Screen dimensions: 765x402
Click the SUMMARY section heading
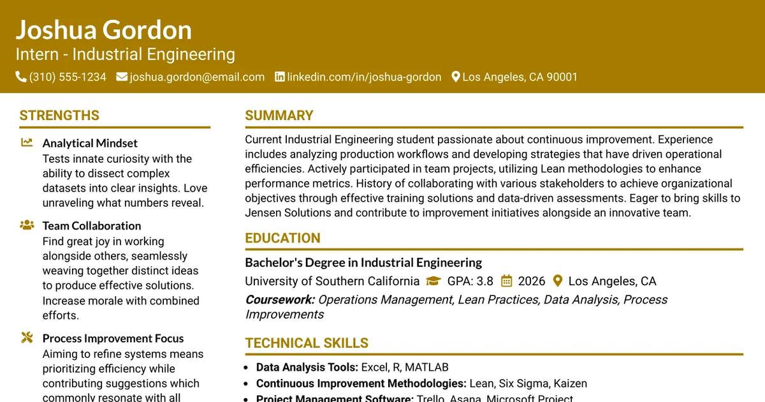click(279, 115)
